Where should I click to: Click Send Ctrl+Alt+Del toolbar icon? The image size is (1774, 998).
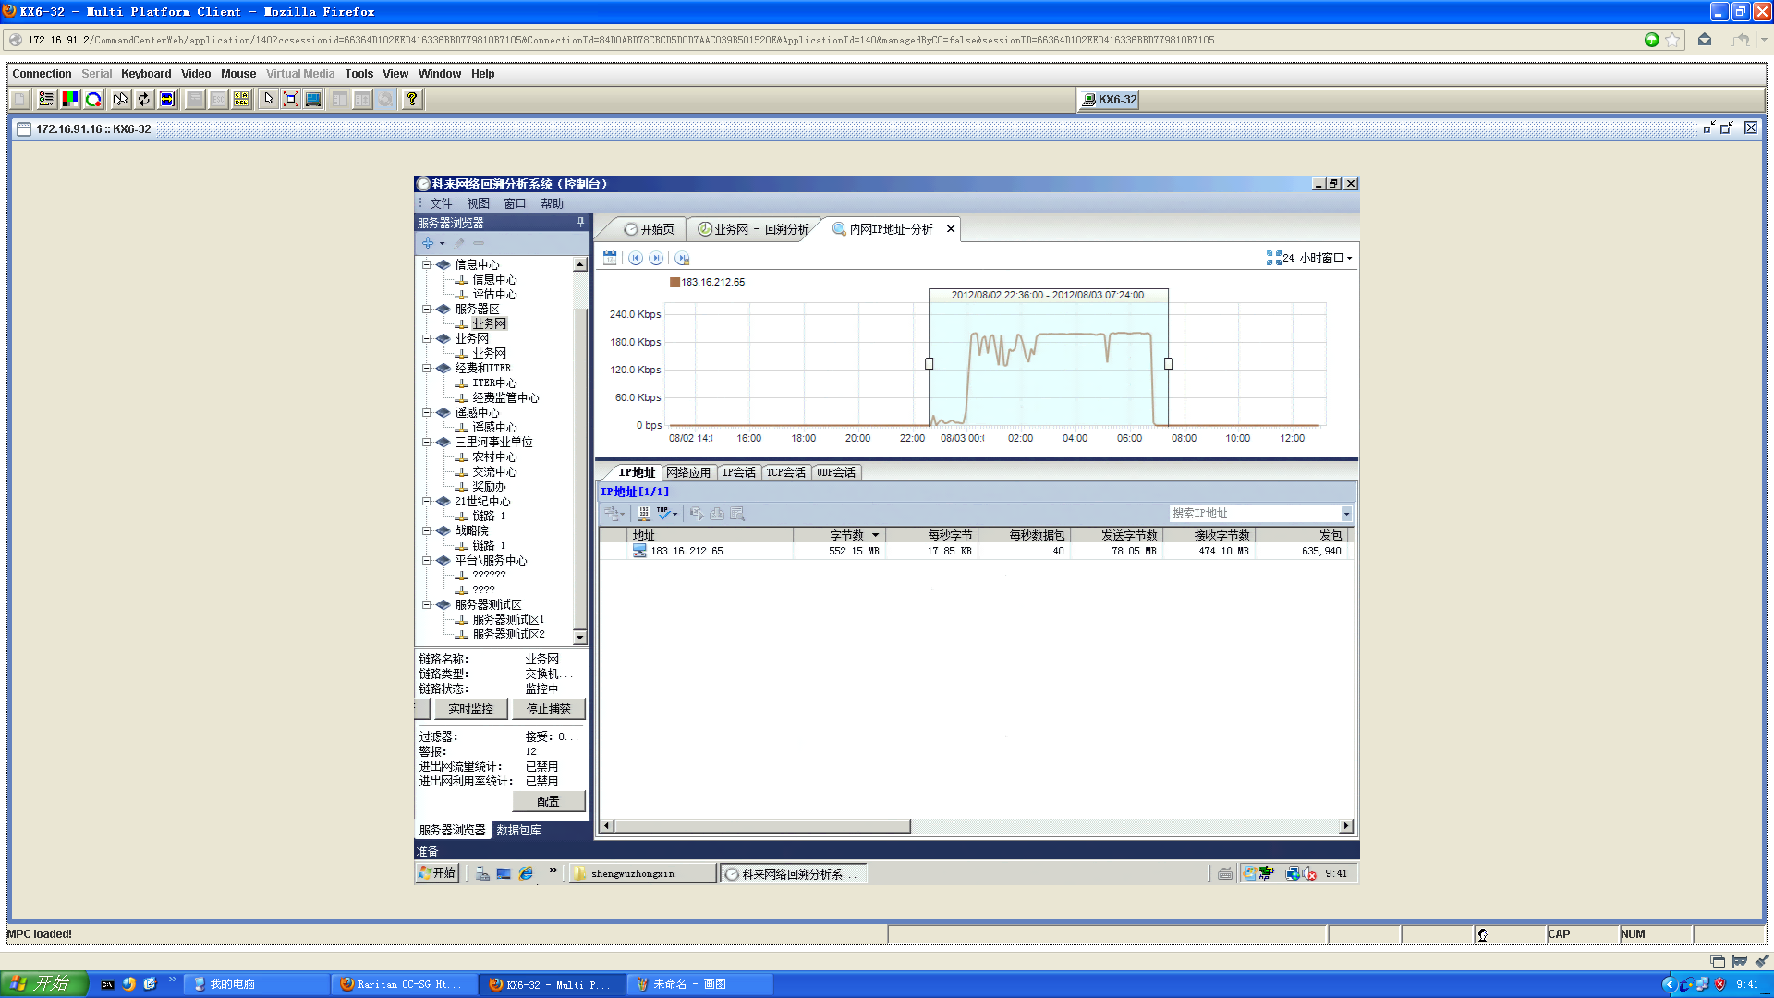click(241, 99)
